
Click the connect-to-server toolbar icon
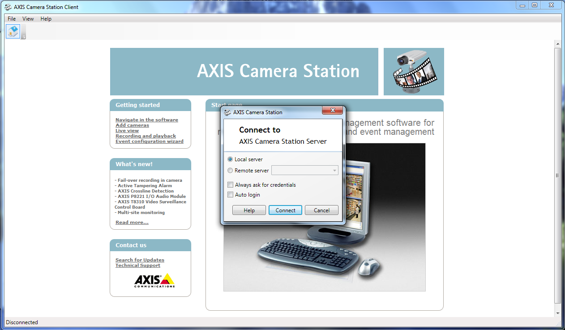point(13,31)
